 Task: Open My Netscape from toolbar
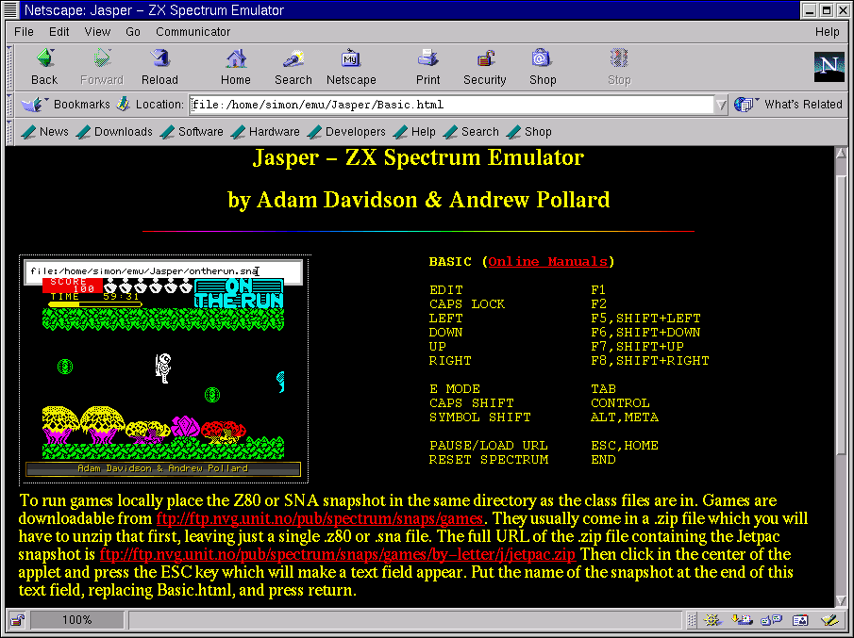(351, 67)
